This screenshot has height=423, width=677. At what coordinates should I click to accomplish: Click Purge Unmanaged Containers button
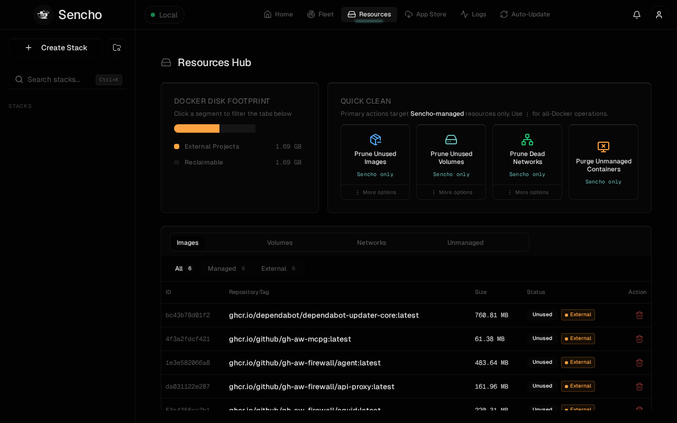603,162
